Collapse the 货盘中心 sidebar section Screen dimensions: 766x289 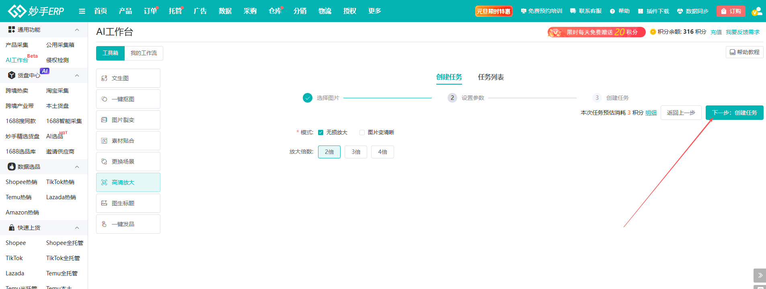click(77, 75)
